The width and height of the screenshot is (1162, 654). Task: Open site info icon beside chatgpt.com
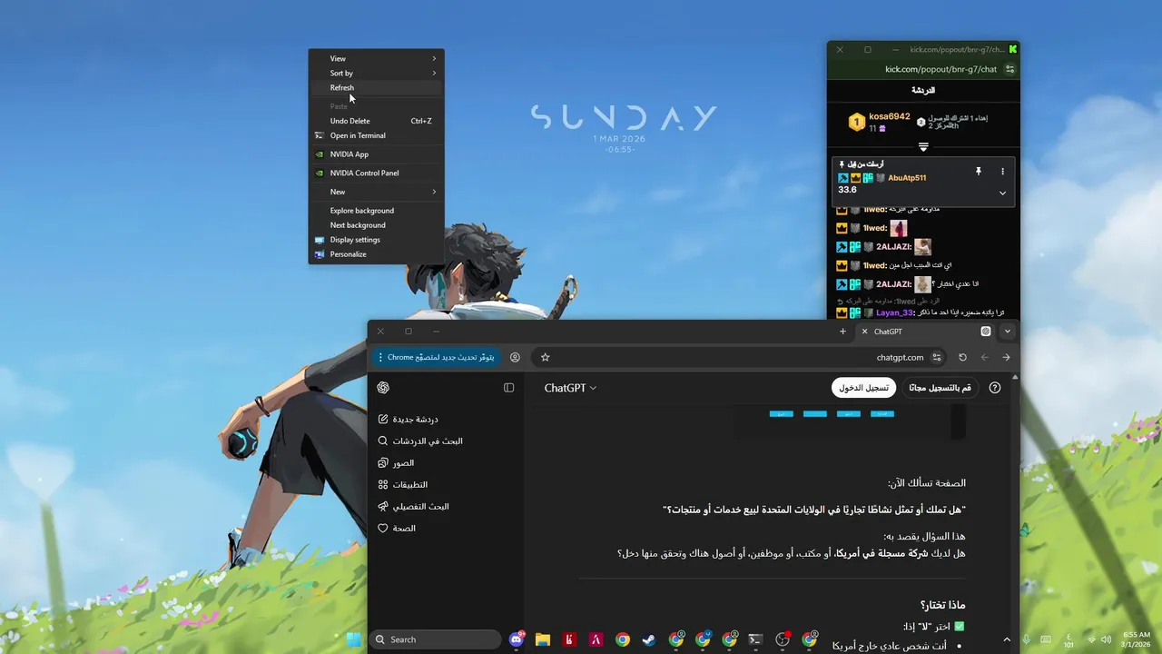937,357
